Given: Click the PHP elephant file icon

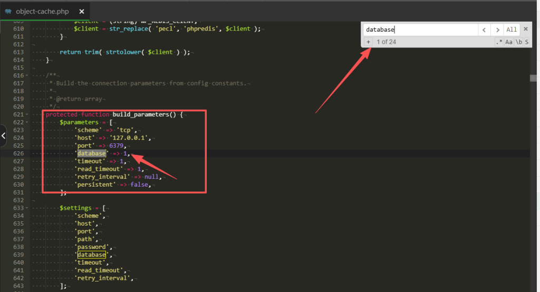Looking at the screenshot, I should [8, 11].
